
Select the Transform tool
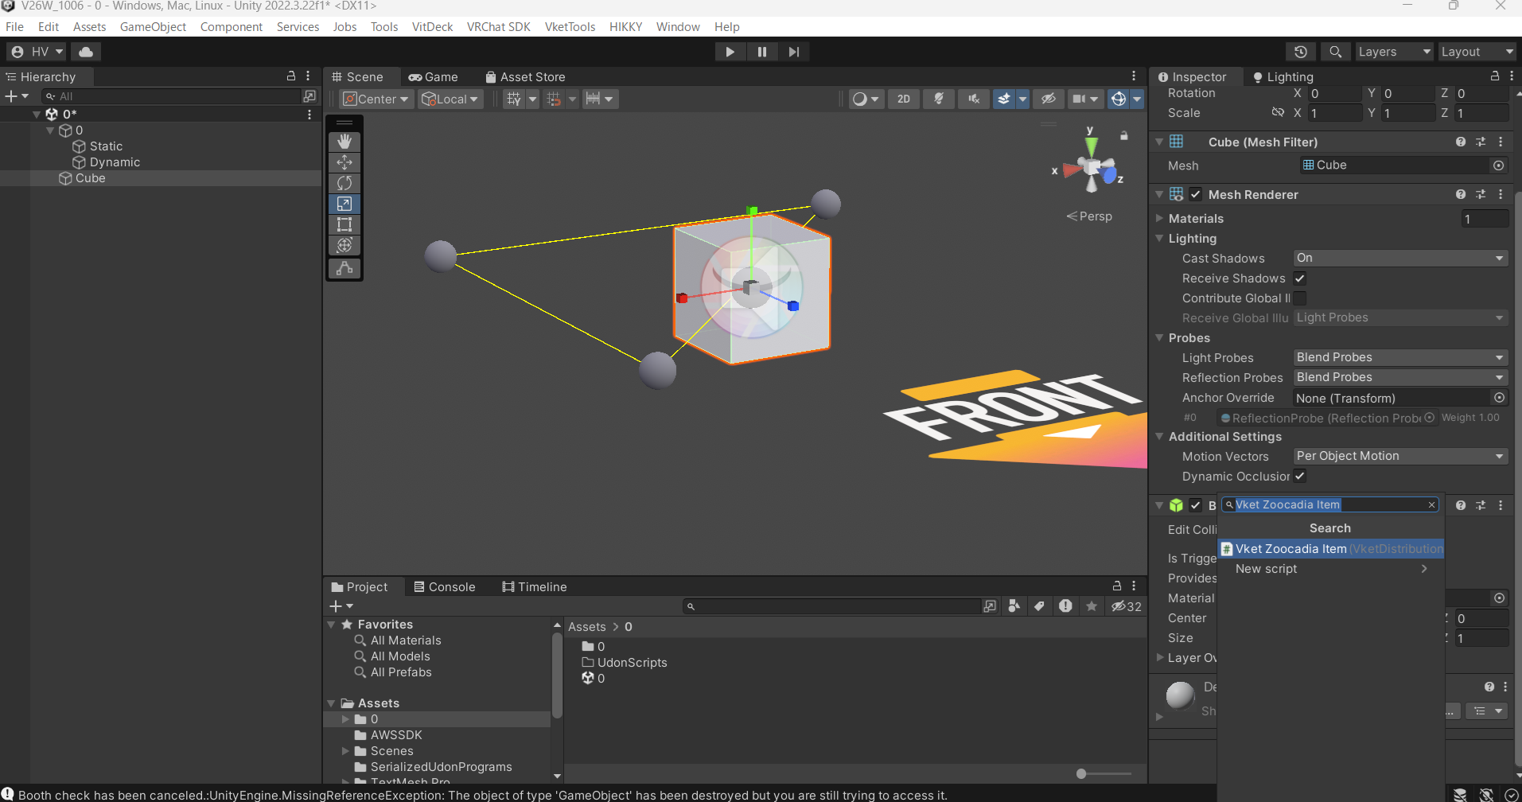point(344,245)
